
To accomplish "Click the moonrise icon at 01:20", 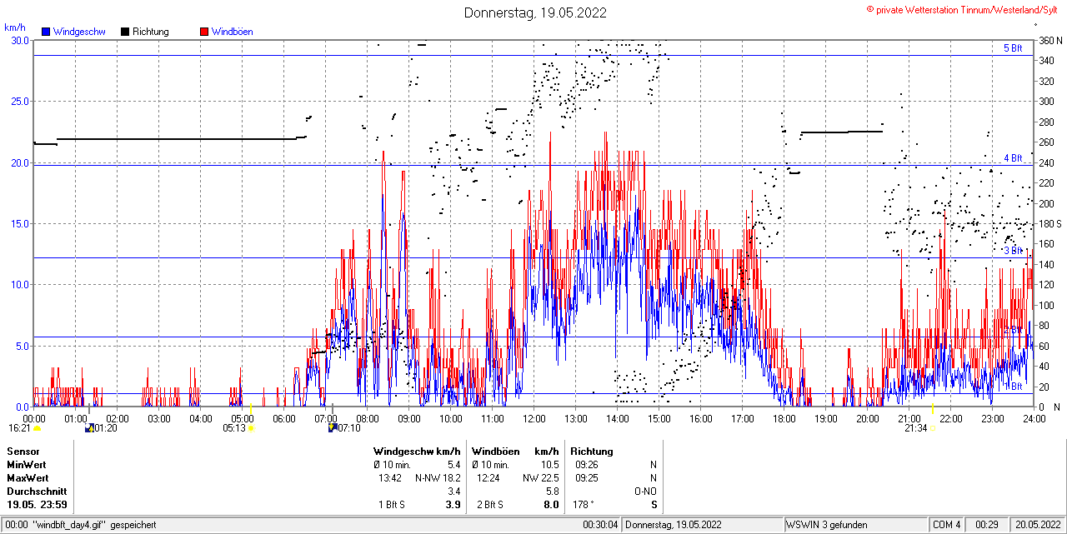I will 89,428.
